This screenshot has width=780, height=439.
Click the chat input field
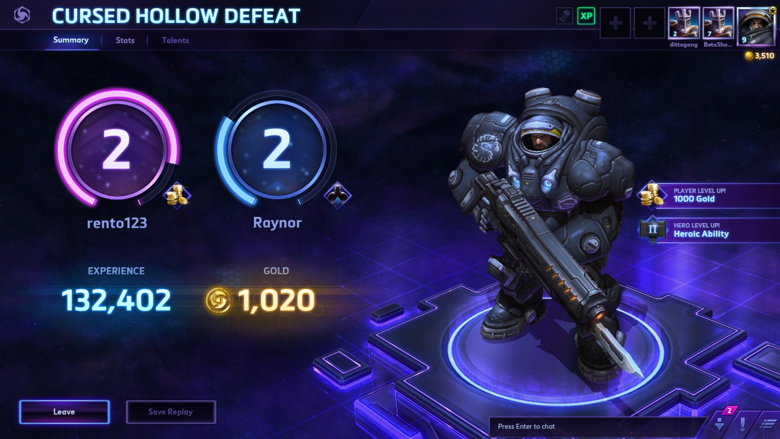tap(597, 426)
